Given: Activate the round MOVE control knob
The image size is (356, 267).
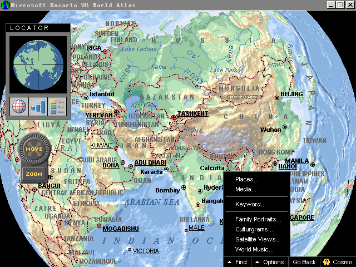Looking at the screenshot, I should coord(34,149).
